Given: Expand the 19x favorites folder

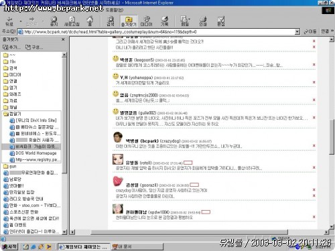Looking at the screenshot, I should [x=9, y=62].
